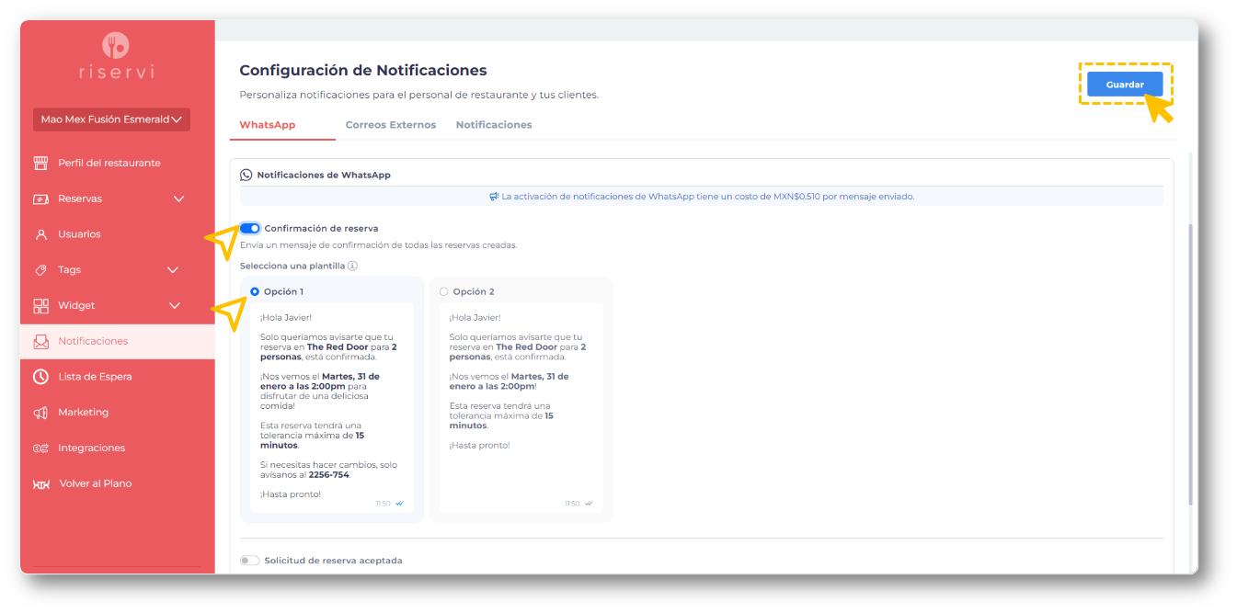This screenshot has width=1237, height=613.
Task: Click the Integraciones link icon
Action: 40,448
